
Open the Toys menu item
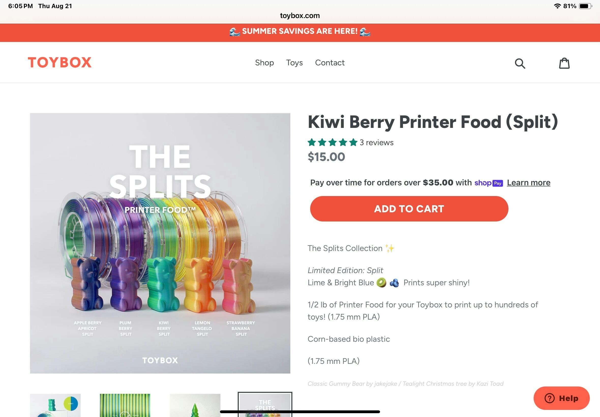294,63
